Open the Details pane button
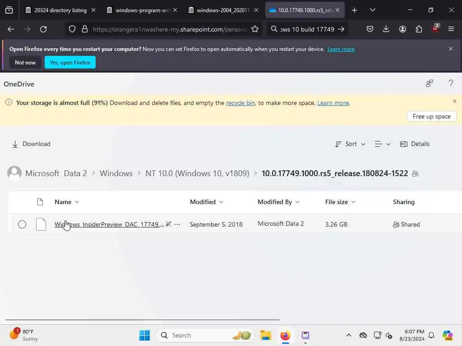This screenshot has width=462, height=346. tap(415, 144)
